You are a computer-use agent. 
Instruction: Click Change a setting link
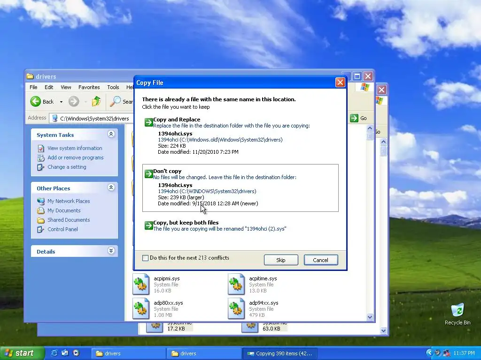67,167
